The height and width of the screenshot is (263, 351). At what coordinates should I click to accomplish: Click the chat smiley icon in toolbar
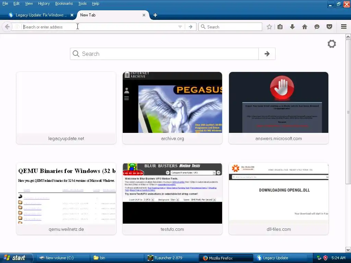[317, 27]
